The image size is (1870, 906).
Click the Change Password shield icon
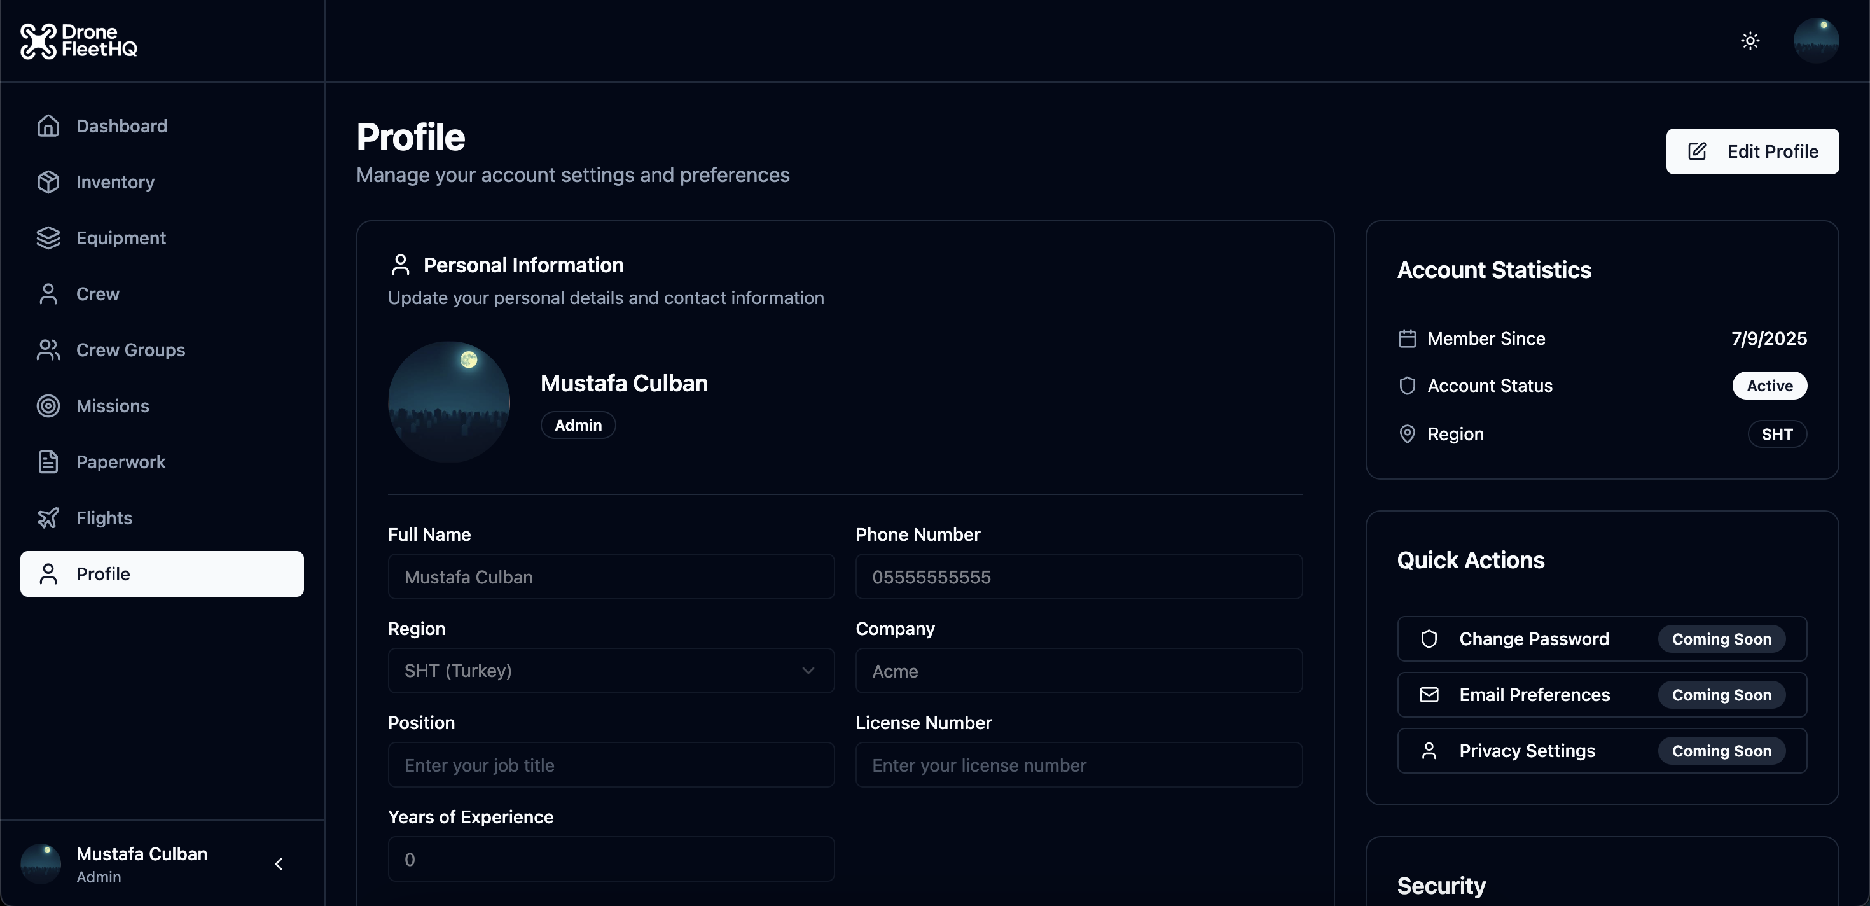pyautogui.click(x=1429, y=638)
